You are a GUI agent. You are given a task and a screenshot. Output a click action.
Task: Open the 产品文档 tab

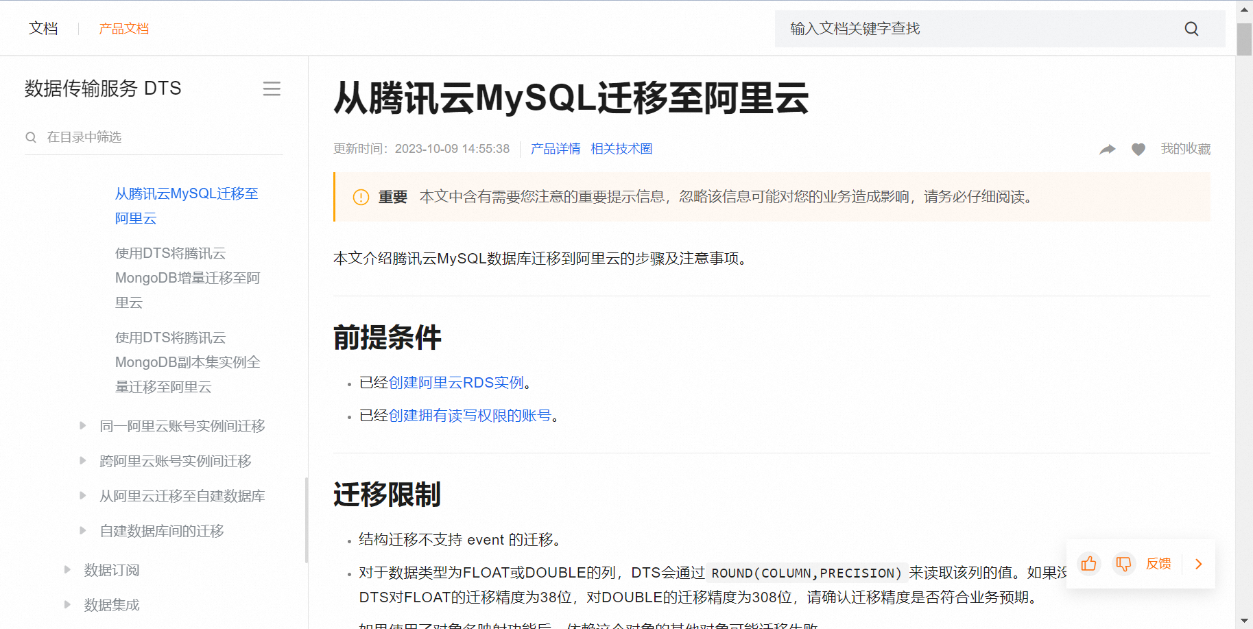(x=123, y=29)
